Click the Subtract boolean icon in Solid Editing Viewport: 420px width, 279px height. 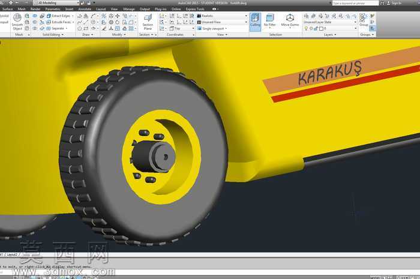(35, 22)
